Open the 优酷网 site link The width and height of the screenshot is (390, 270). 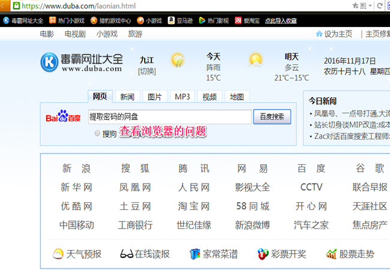[x=76, y=206]
